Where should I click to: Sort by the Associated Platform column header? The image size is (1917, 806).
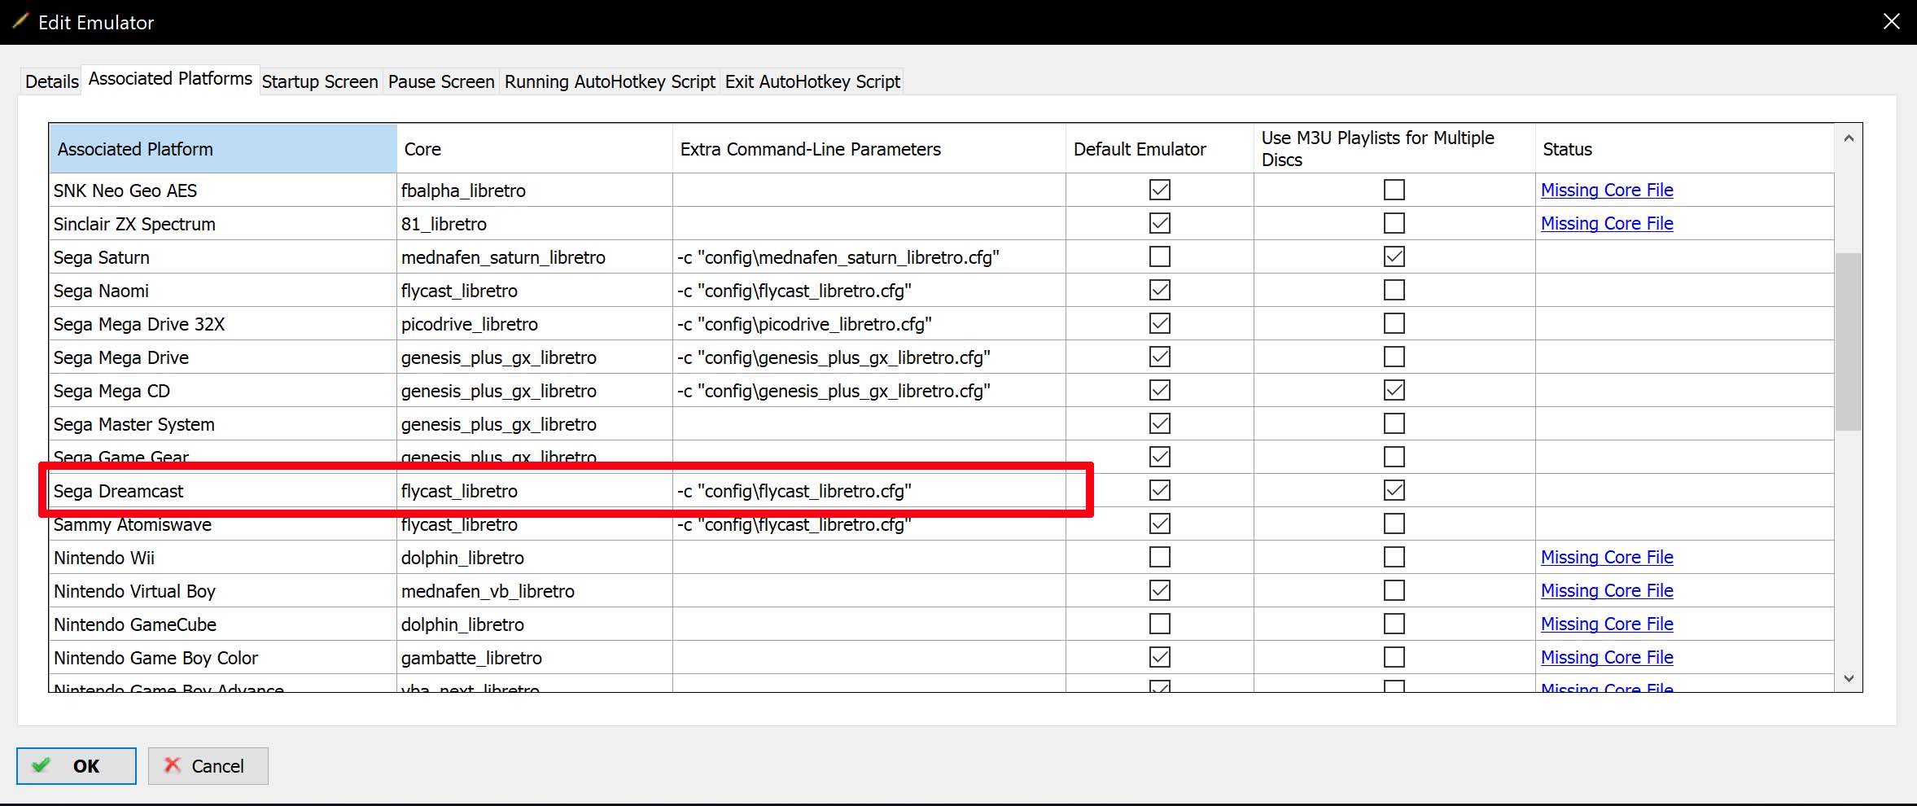[x=223, y=149]
